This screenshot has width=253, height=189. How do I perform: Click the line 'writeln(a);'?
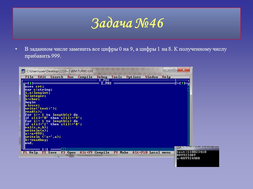point(37,130)
